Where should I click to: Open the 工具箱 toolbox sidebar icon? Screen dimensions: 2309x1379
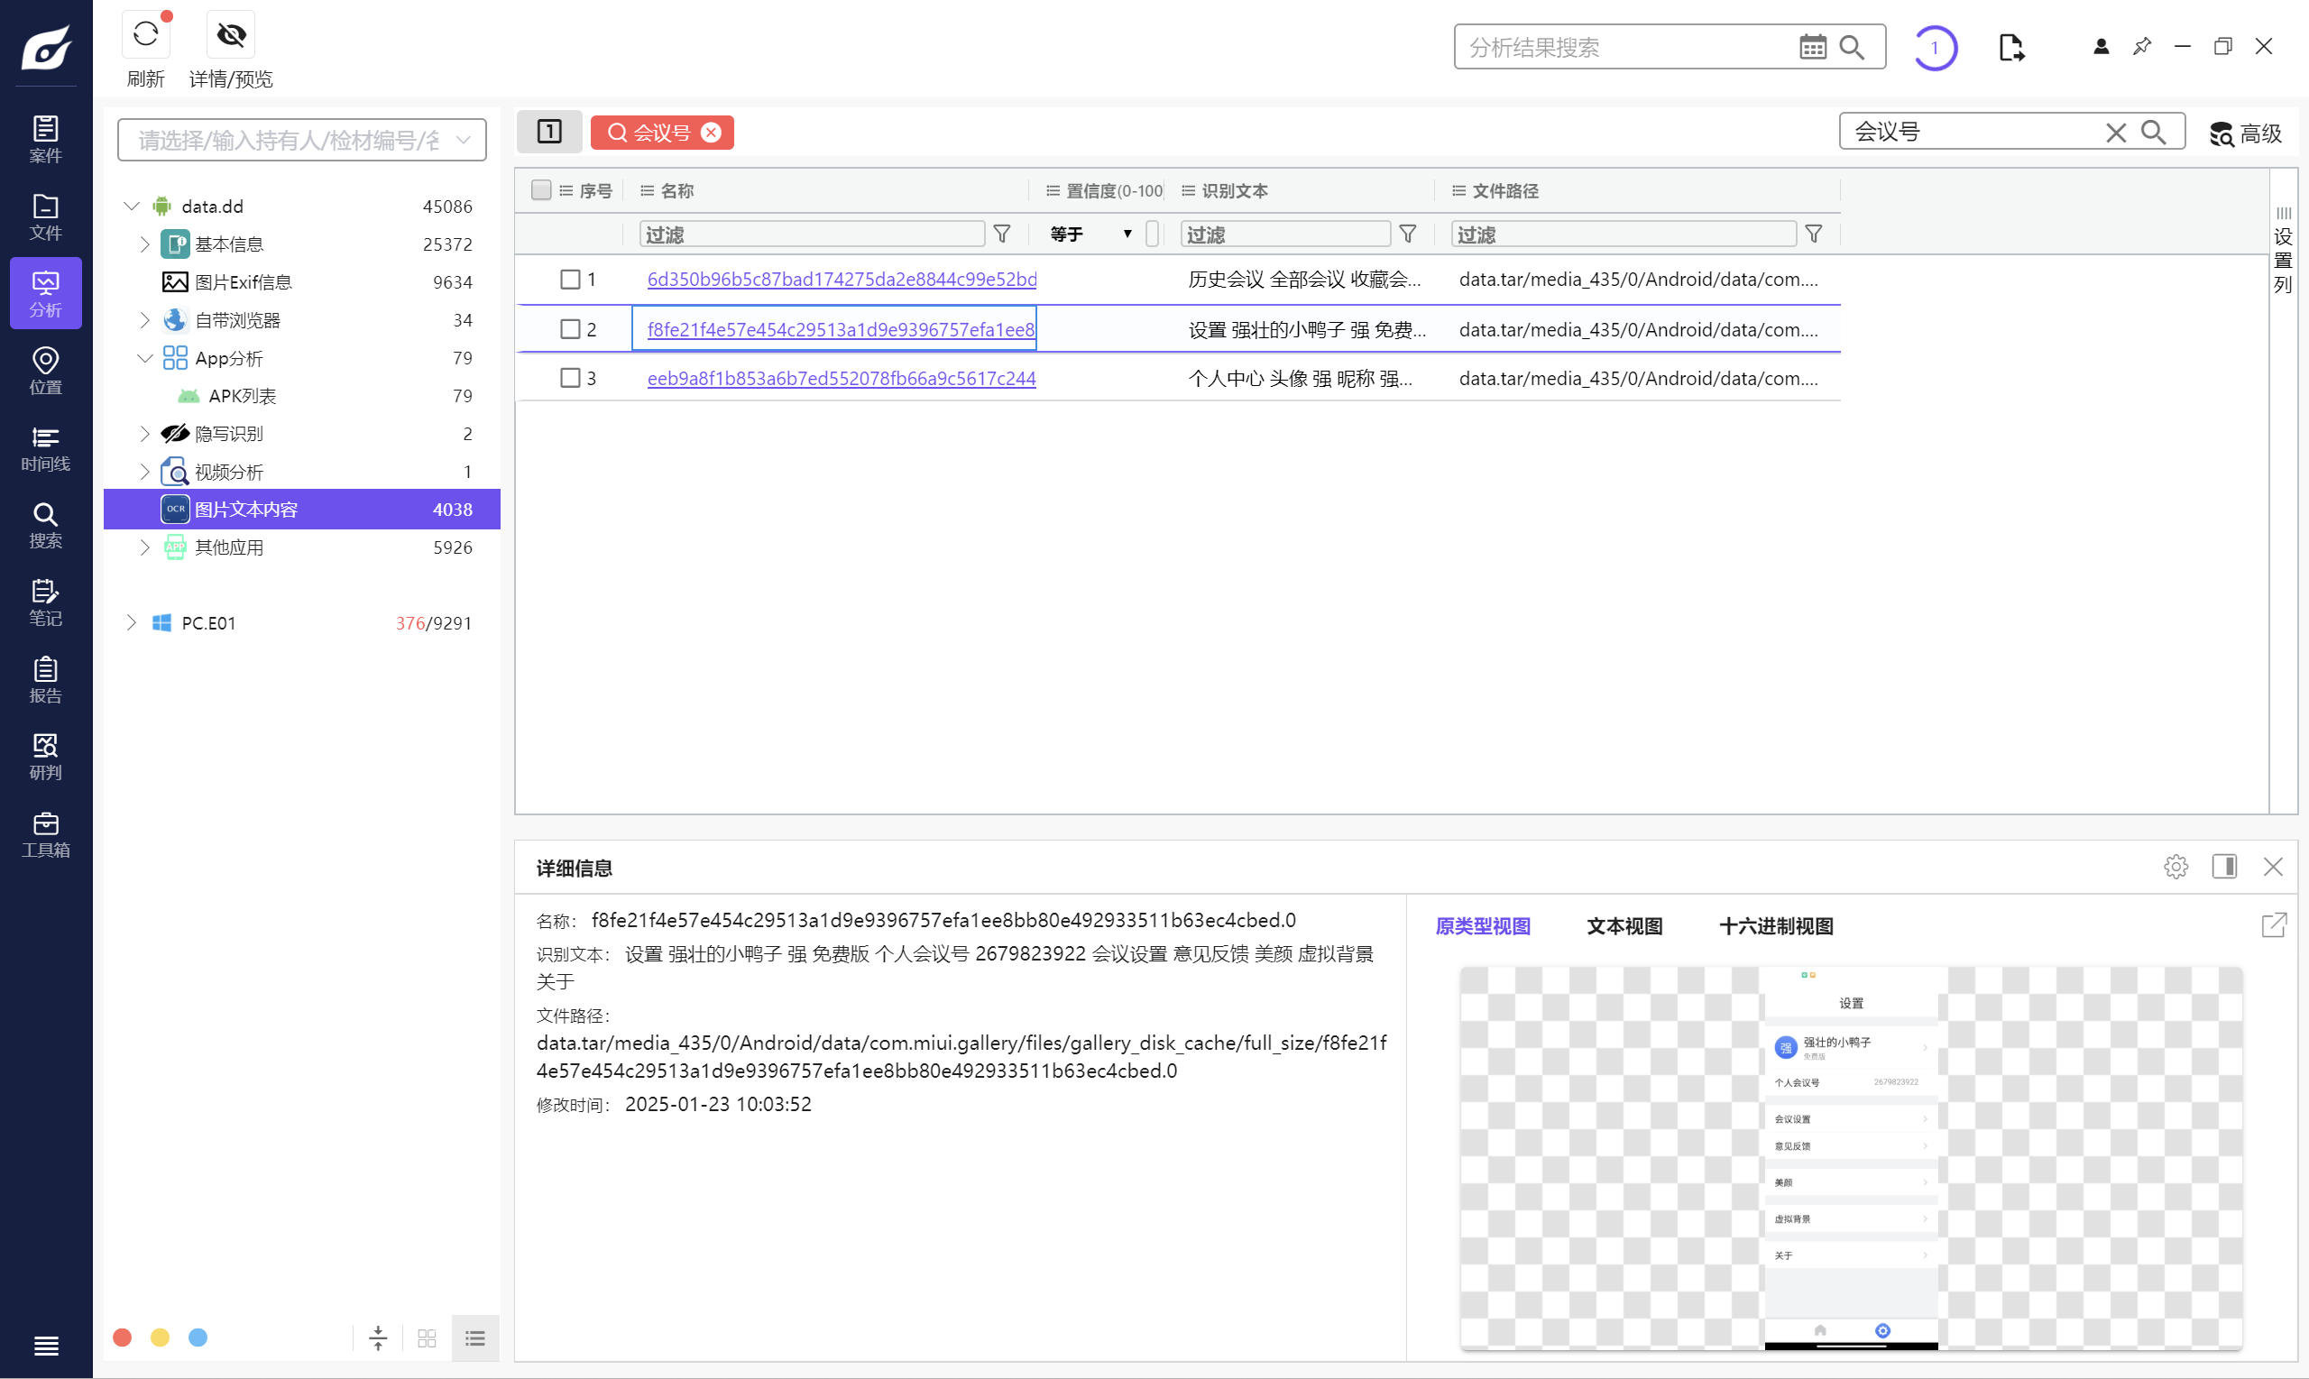(x=45, y=833)
